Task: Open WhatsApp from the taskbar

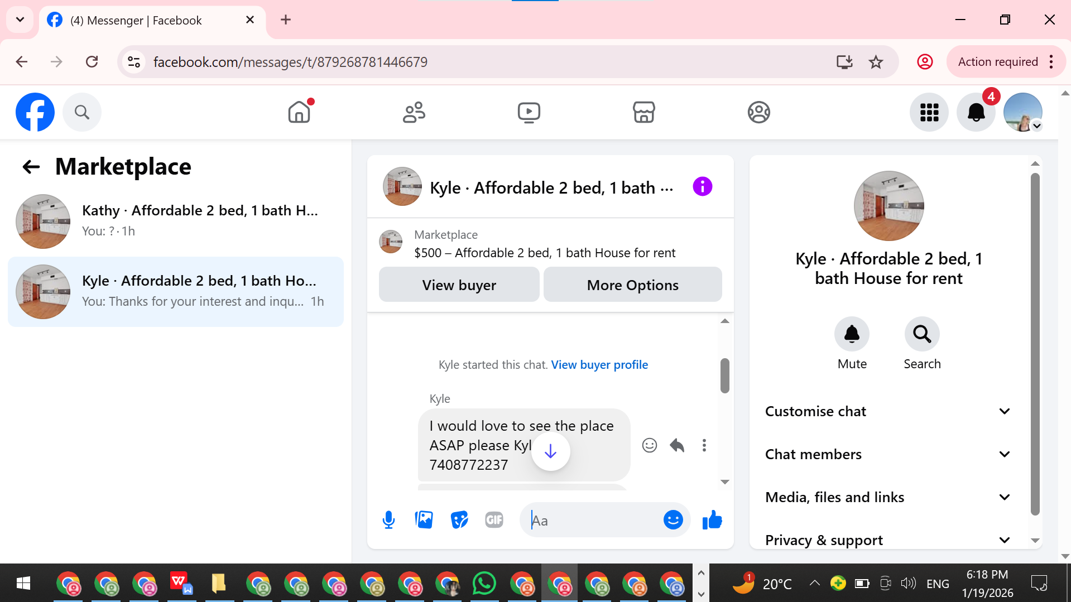Action: (x=484, y=583)
